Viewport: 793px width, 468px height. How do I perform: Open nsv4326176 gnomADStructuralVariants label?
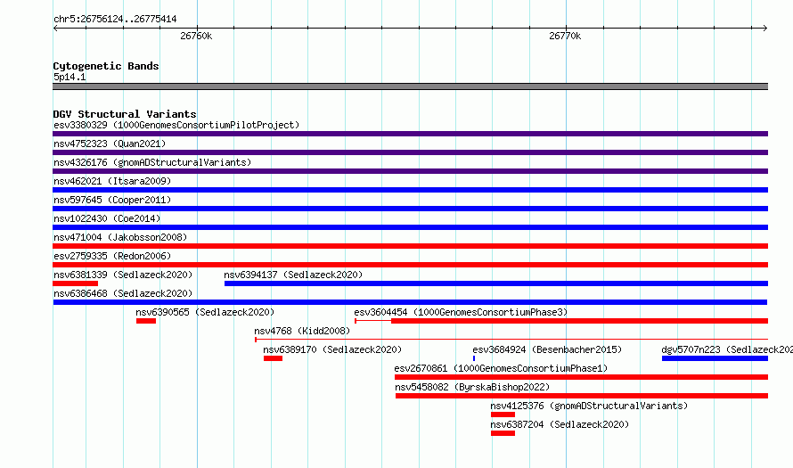click(x=152, y=162)
